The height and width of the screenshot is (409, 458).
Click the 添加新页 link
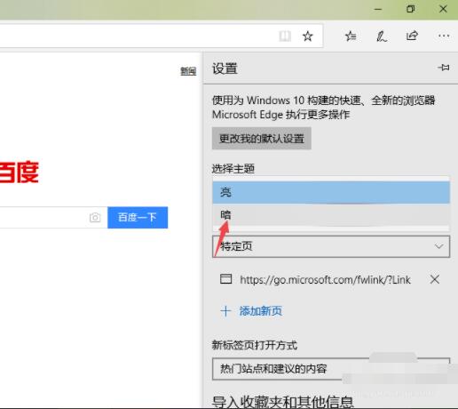pos(261,311)
